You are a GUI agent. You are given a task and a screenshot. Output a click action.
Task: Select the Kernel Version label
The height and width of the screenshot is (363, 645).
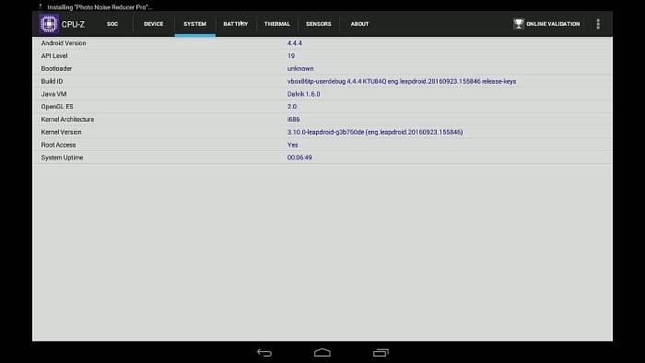(62, 132)
